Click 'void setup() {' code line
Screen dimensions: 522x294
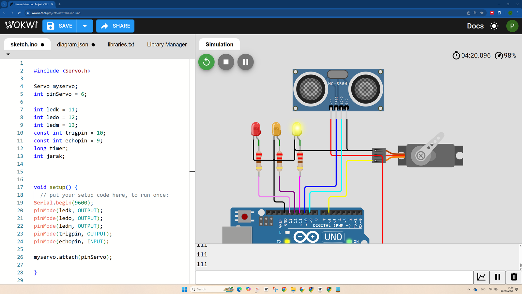coord(56,187)
